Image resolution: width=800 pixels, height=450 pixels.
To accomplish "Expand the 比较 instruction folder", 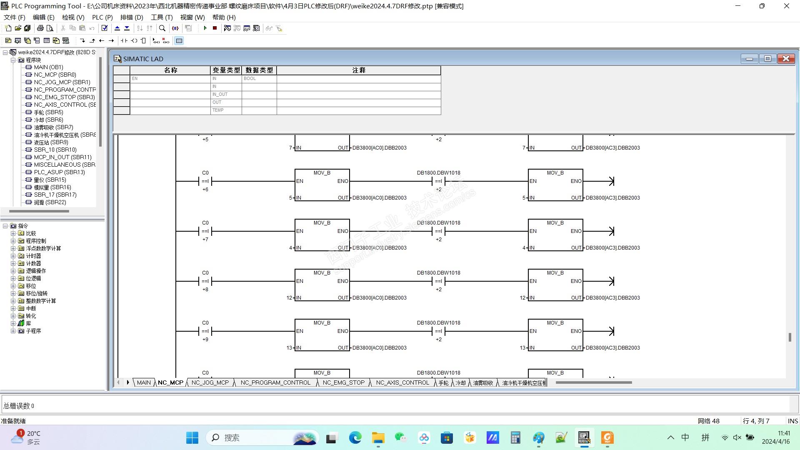I will coord(13,233).
